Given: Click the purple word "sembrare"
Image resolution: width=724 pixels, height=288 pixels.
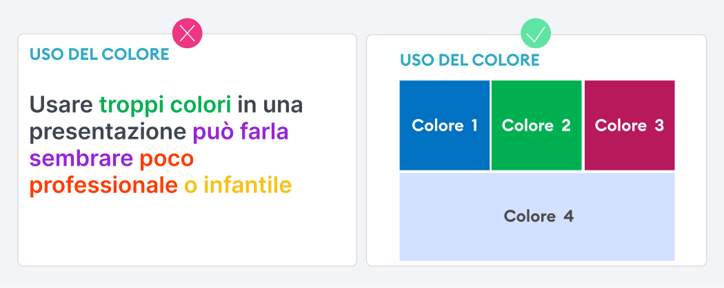Looking at the screenshot, I should tap(81, 159).
